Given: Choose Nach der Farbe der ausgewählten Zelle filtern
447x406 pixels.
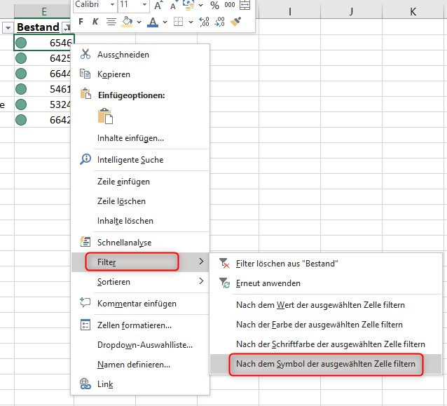Looking at the screenshot, I should (326, 325).
